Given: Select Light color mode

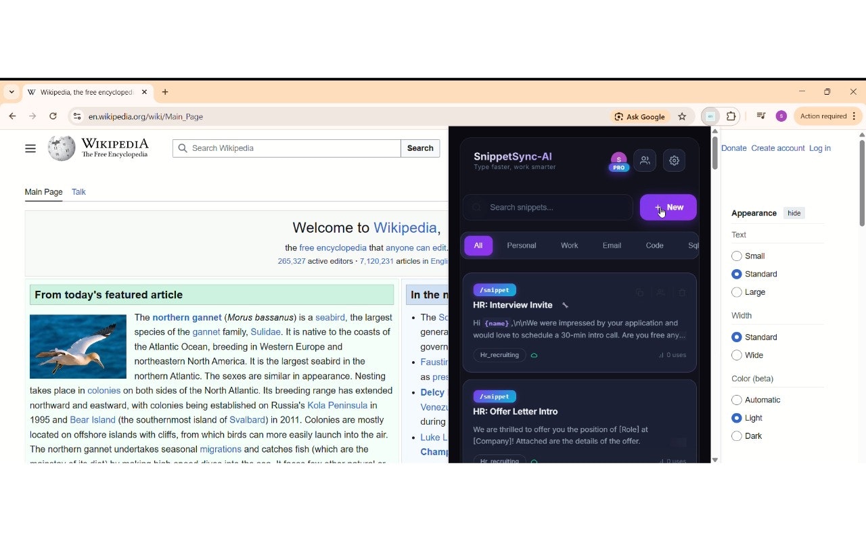Looking at the screenshot, I should (x=737, y=418).
